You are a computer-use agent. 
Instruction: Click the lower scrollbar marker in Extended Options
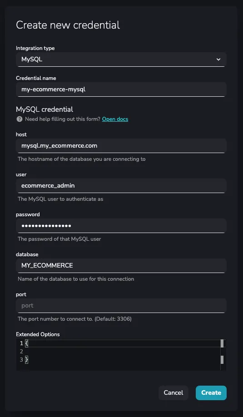(x=222, y=360)
